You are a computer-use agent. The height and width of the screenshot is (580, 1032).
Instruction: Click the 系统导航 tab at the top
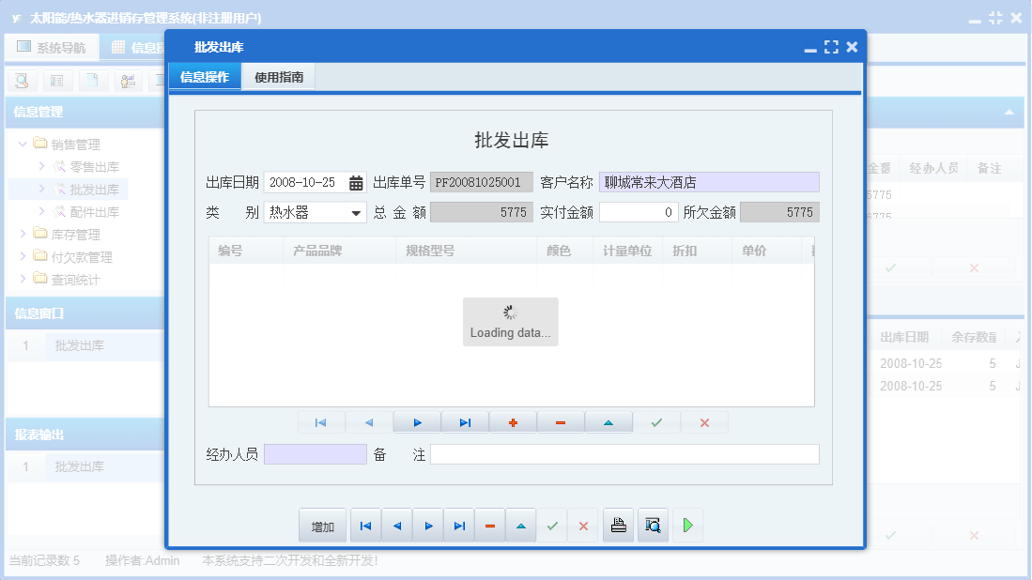click(x=52, y=47)
